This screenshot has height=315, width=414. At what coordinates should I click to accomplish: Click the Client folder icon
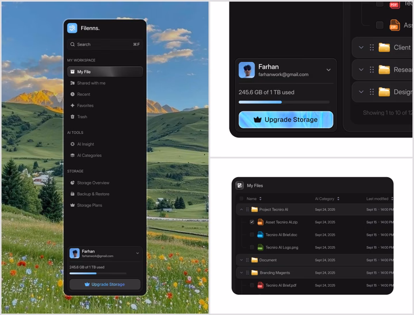point(384,48)
